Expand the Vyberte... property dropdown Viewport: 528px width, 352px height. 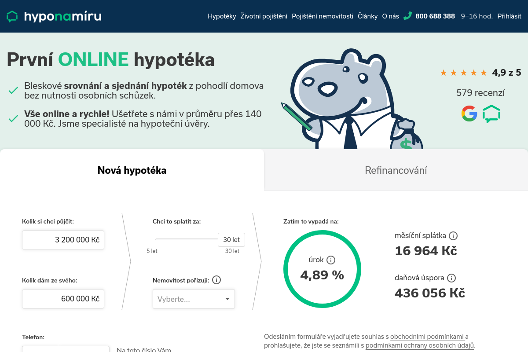click(x=194, y=299)
